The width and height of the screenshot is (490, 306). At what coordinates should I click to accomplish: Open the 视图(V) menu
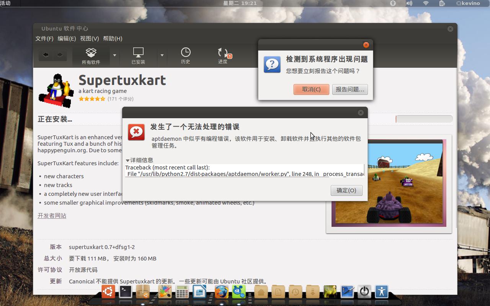(89, 38)
